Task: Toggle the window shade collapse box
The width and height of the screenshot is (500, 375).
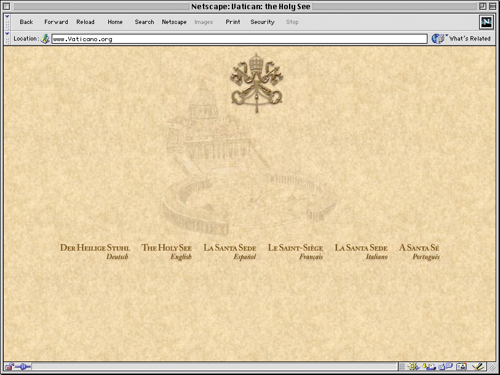Action: 492,6
